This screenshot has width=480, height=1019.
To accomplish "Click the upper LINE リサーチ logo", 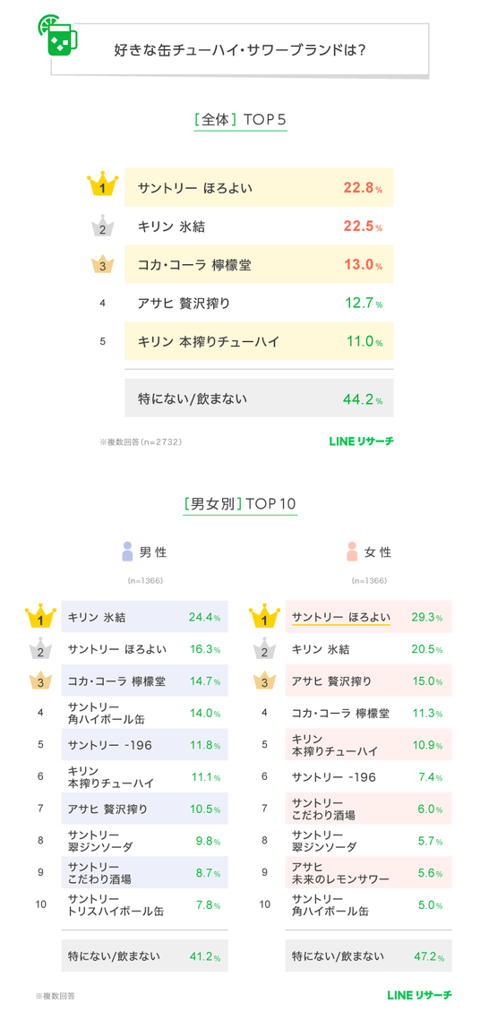I will 361,441.
